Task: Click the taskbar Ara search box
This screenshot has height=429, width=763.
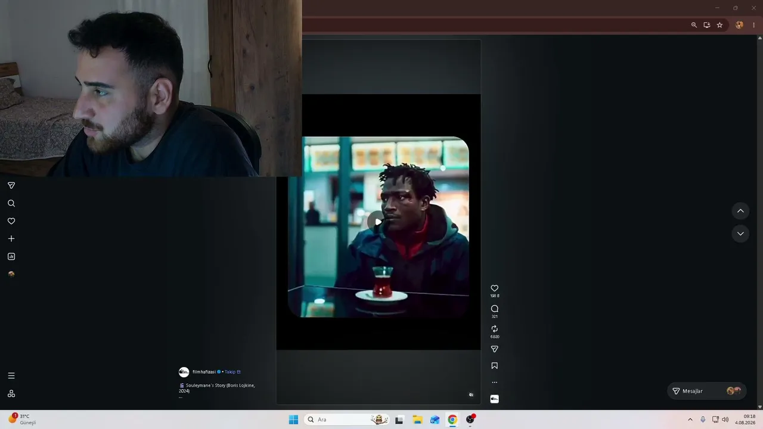Action: click(x=347, y=419)
